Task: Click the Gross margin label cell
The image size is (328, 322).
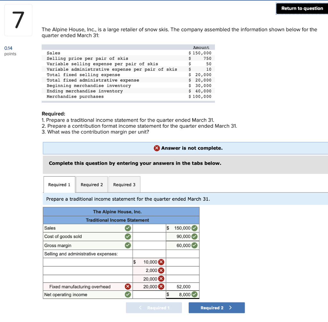Action: pyautogui.click(x=88, y=245)
